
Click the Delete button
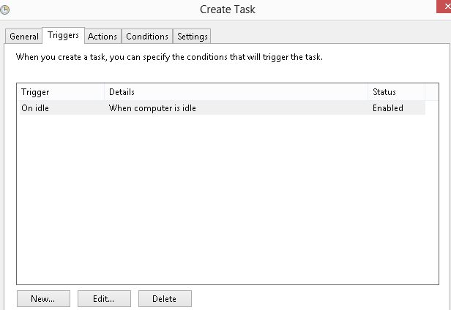click(164, 298)
